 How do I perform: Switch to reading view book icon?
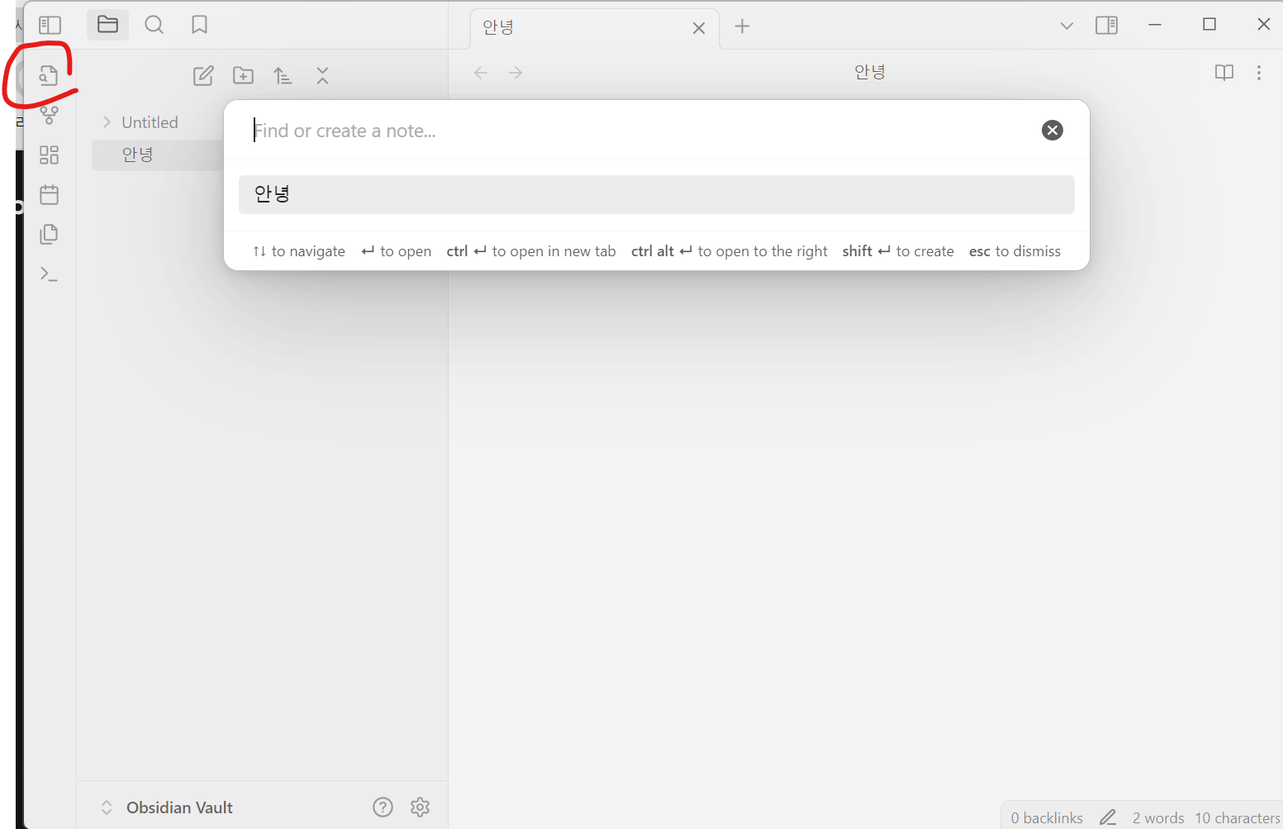pyautogui.click(x=1224, y=73)
